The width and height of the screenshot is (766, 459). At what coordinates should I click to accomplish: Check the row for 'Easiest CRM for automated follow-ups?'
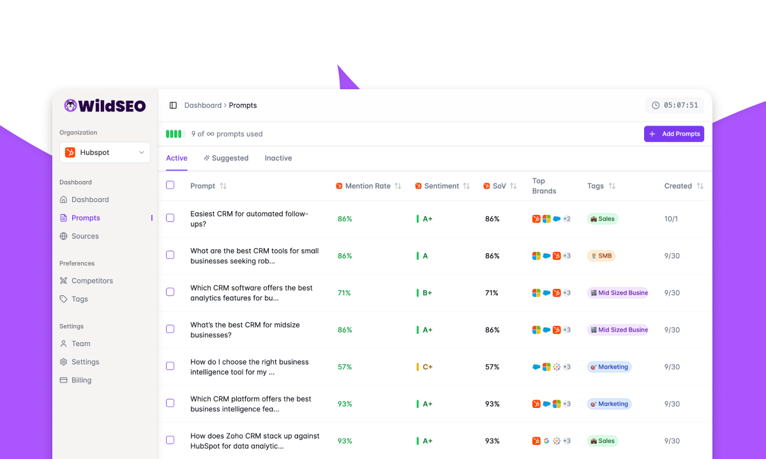tap(170, 217)
